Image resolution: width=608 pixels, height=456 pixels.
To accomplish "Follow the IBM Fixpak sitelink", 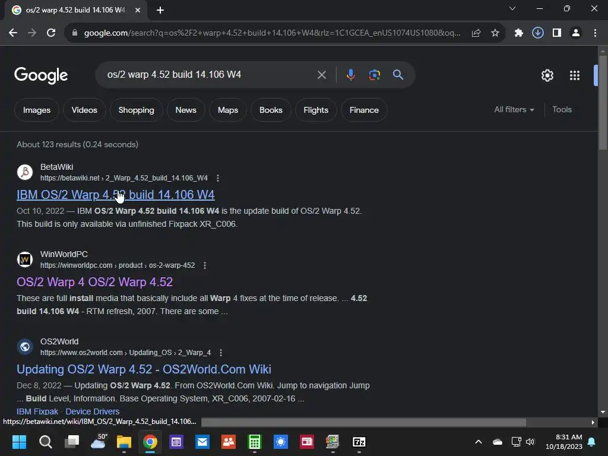I will 37,411.
